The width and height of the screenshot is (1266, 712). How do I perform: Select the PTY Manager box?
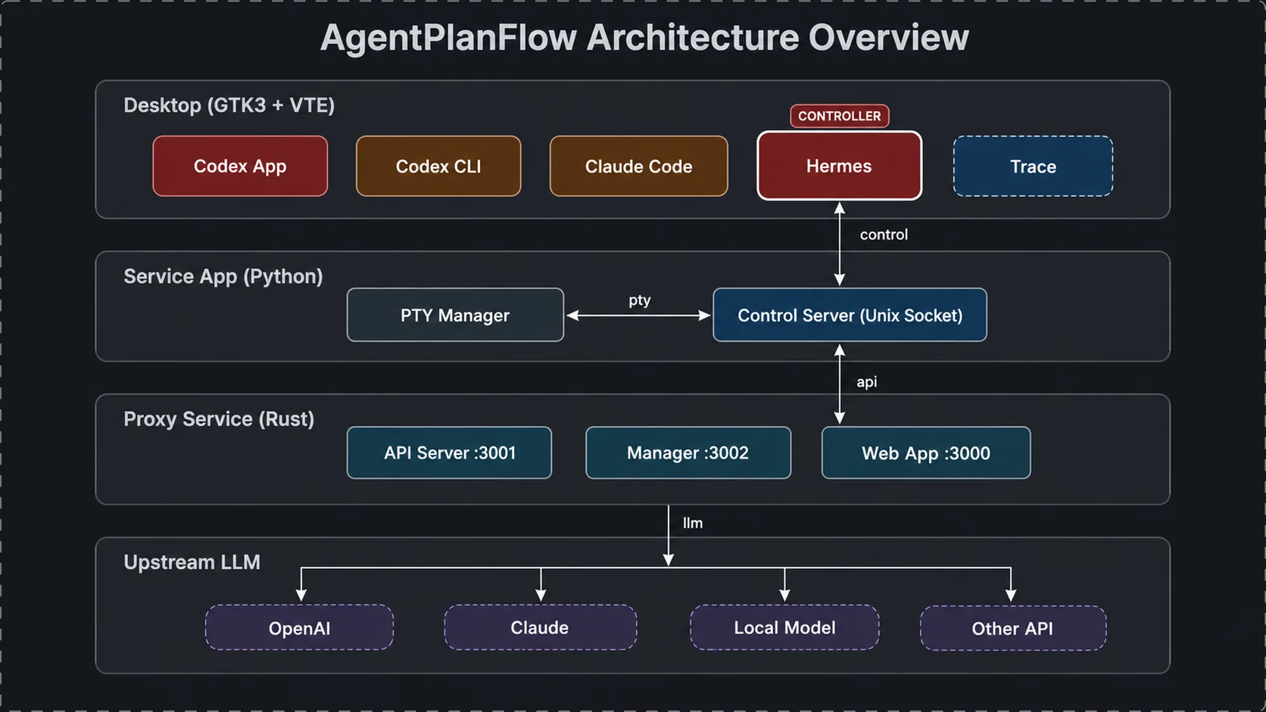click(x=455, y=315)
